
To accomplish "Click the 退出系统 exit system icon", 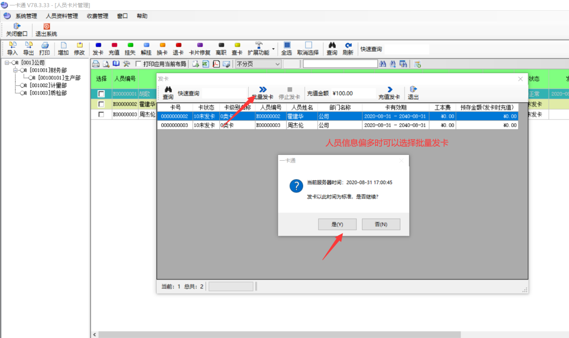I will point(46,30).
